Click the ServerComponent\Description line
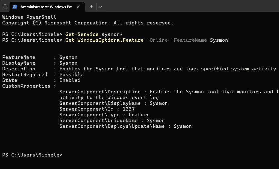Viewport: 279px width, 169px height. [169, 92]
